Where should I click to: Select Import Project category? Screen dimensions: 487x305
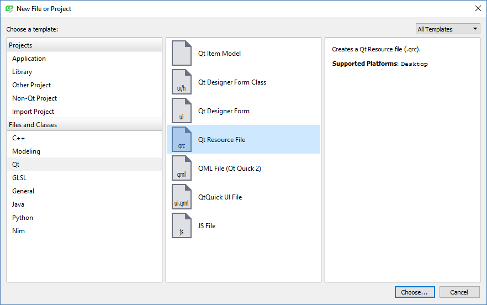(33, 112)
